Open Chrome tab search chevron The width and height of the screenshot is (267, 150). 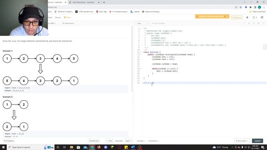(x=245, y=2)
